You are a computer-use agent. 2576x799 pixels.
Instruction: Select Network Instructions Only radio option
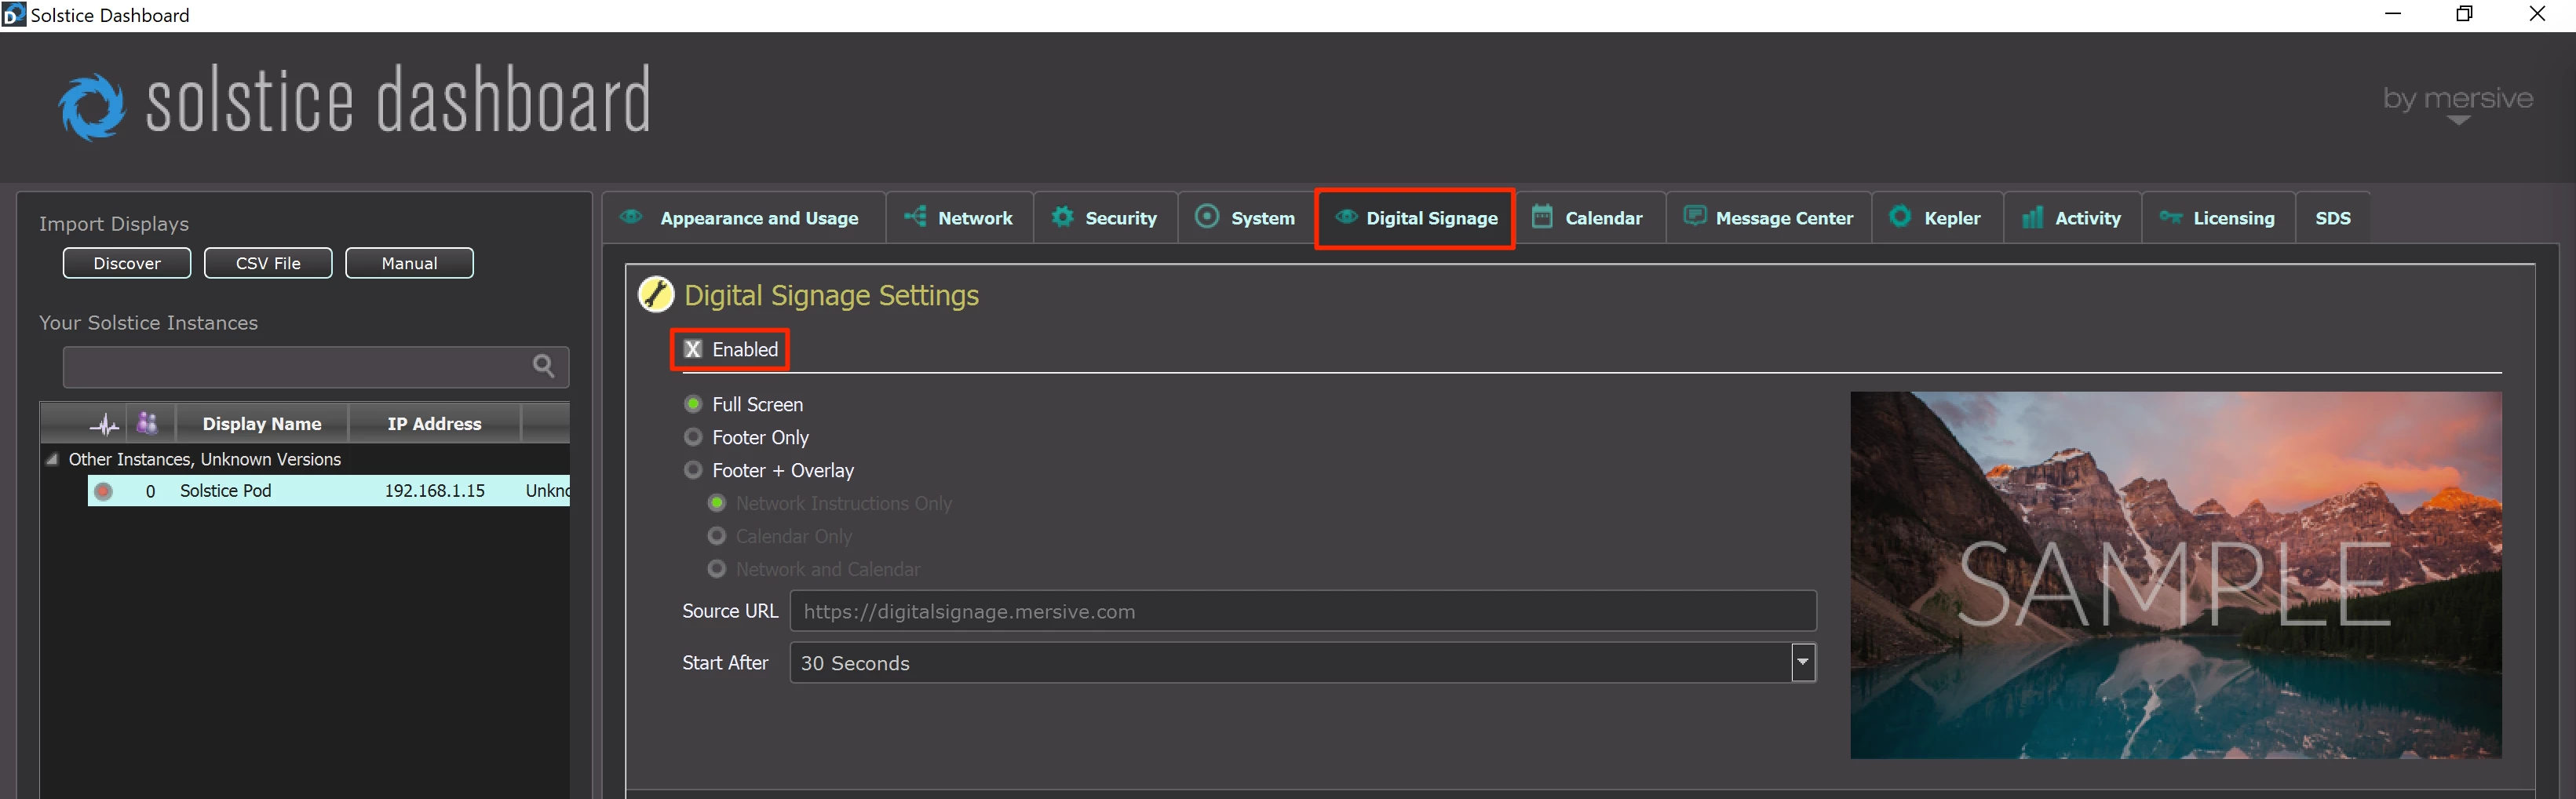pos(716,503)
